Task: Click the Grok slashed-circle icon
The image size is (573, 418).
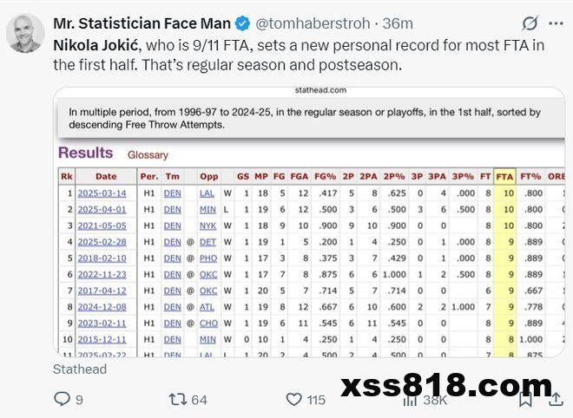Action: click(x=530, y=23)
